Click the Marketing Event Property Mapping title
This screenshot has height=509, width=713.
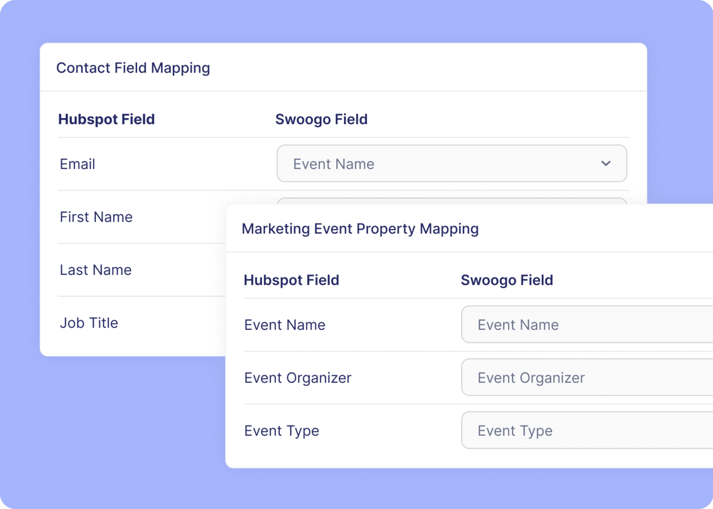360,229
